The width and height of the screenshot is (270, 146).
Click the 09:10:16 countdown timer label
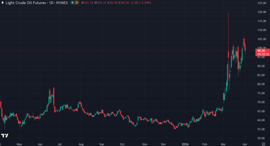point(263,54)
